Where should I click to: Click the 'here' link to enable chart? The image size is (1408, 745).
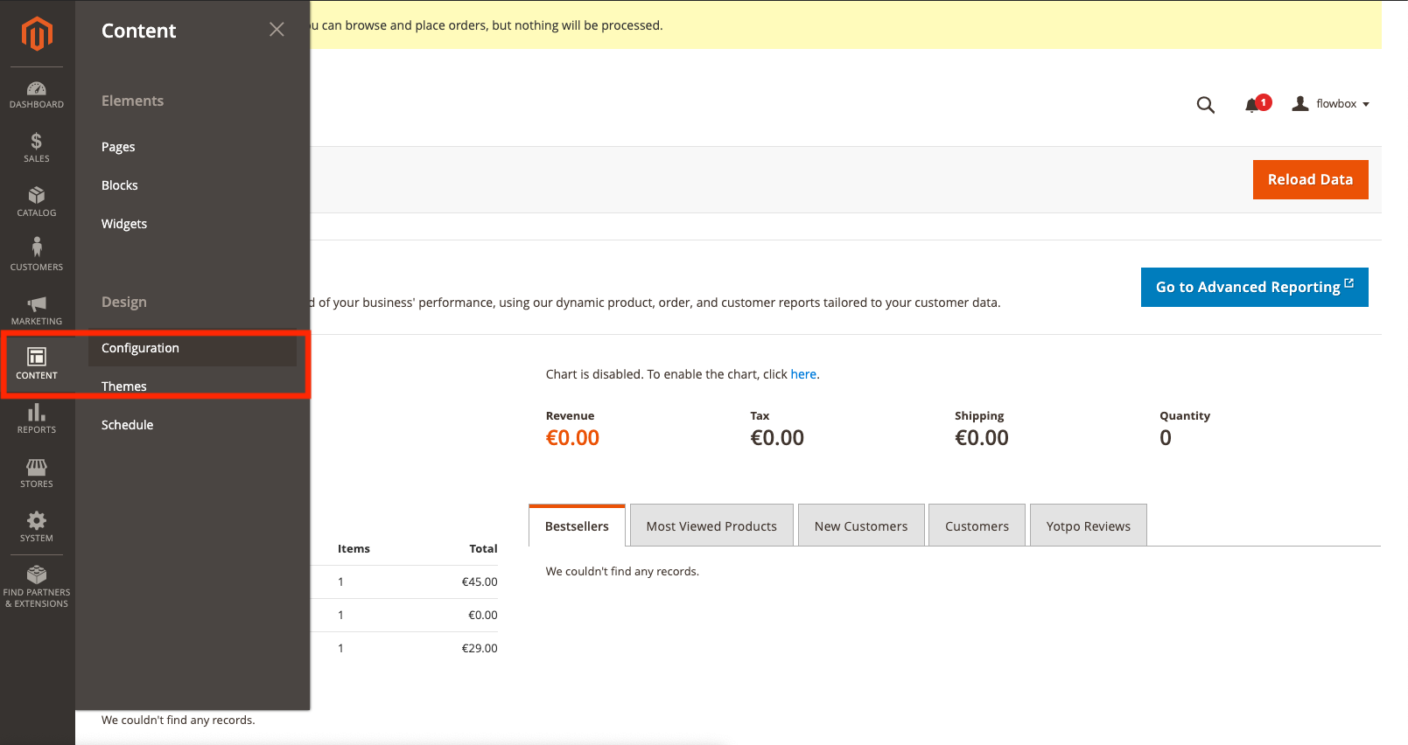click(803, 374)
